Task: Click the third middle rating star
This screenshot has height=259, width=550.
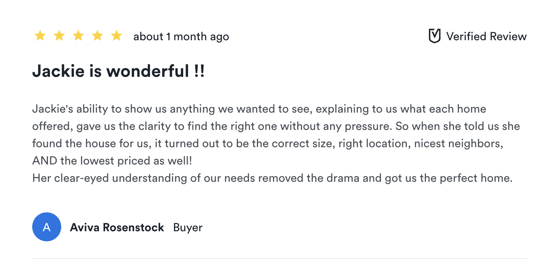Action: [x=78, y=36]
